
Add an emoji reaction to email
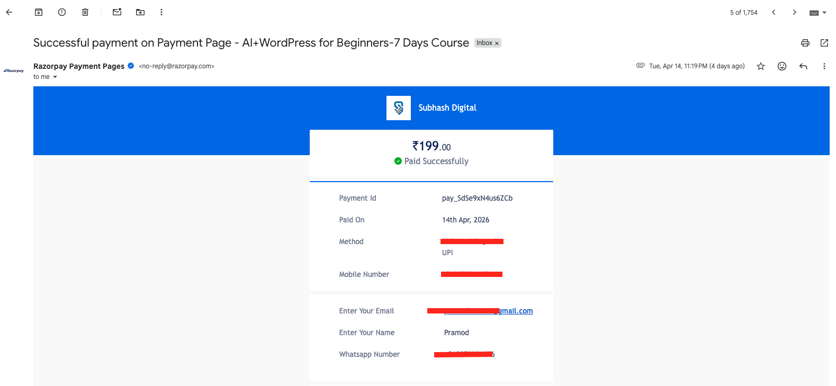click(782, 66)
